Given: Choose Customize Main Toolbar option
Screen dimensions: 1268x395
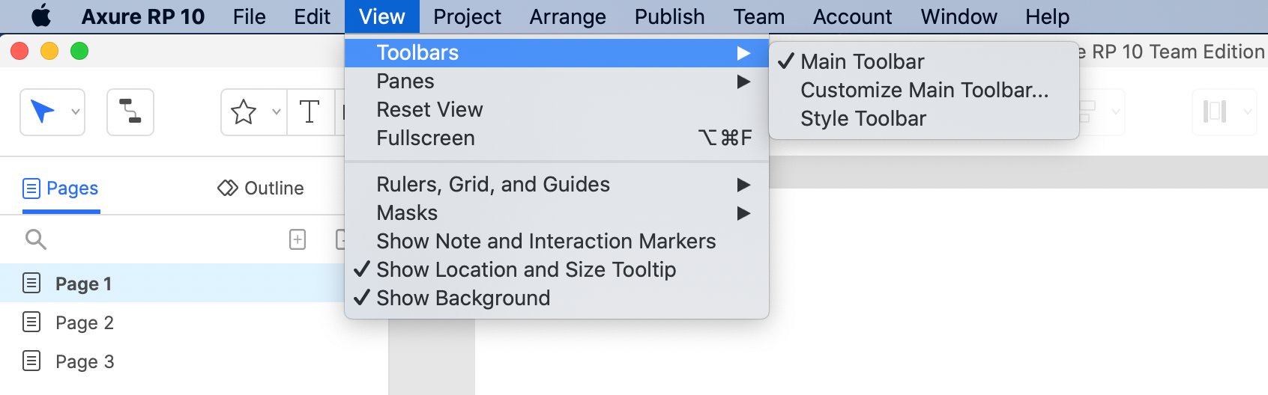Looking at the screenshot, I should (x=924, y=90).
